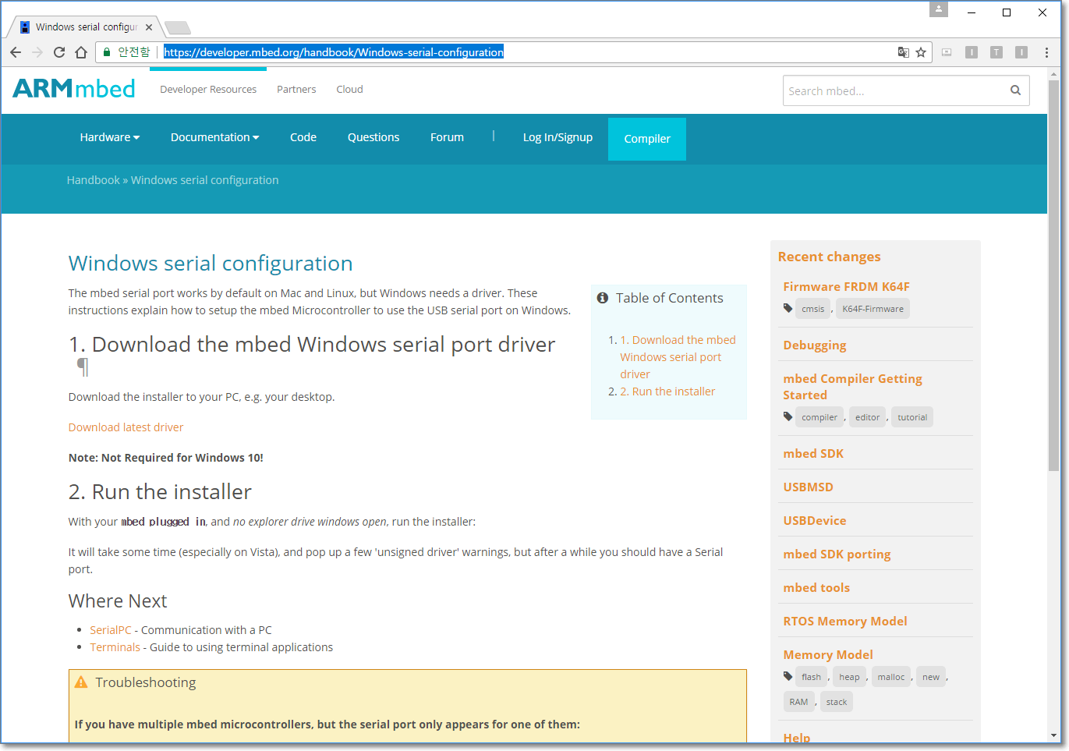Viewport: 1069px width, 751px height.
Task: Click the tutorial tag
Action: [912, 417]
